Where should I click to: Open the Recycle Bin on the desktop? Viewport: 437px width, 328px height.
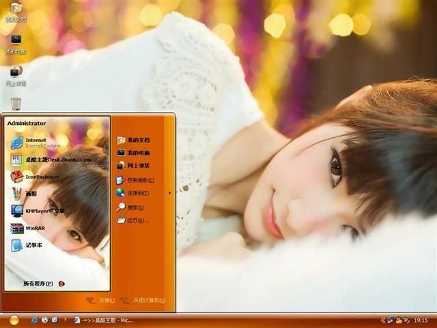click(x=16, y=103)
